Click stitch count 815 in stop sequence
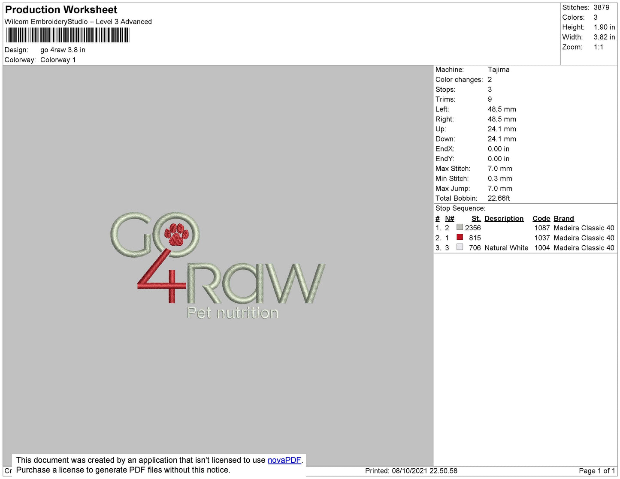 475,238
